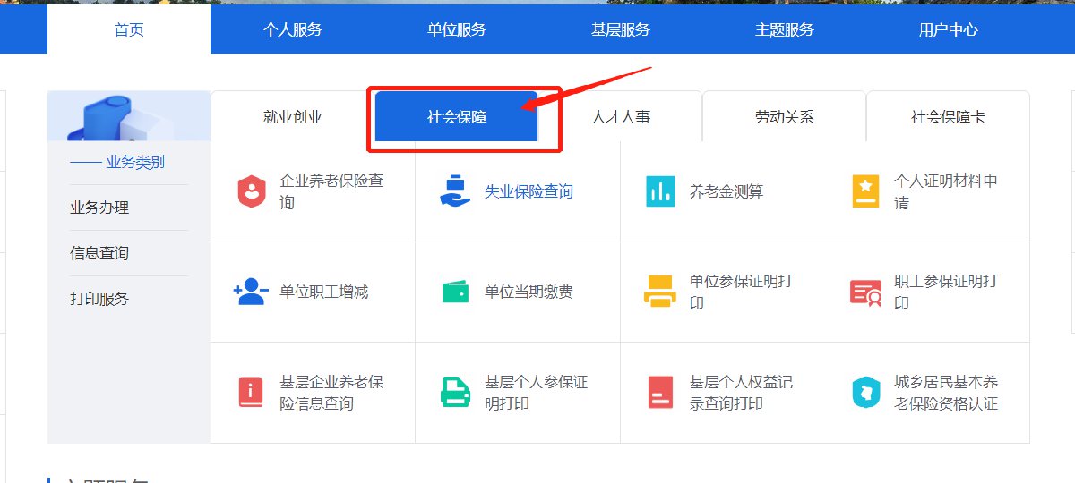1075x483 pixels.
Task: Open the 基层个人参保证明打印 link
Action: coord(536,393)
